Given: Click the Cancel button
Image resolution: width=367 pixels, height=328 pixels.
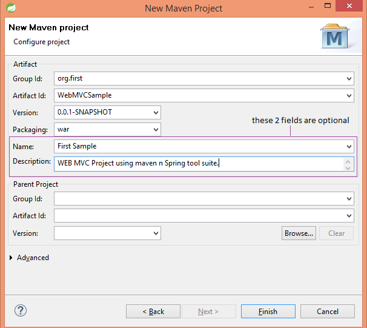Looking at the screenshot, I should pyautogui.click(x=328, y=312).
